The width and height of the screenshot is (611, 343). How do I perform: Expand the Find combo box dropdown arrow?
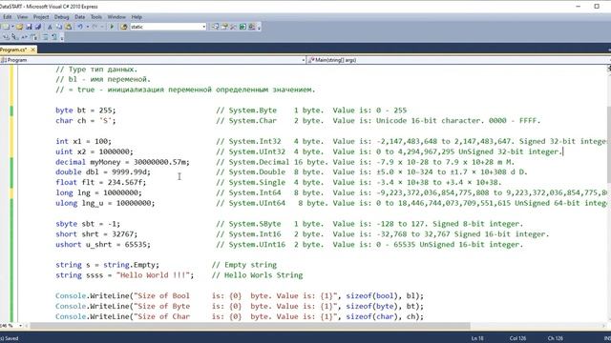tap(203, 27)
